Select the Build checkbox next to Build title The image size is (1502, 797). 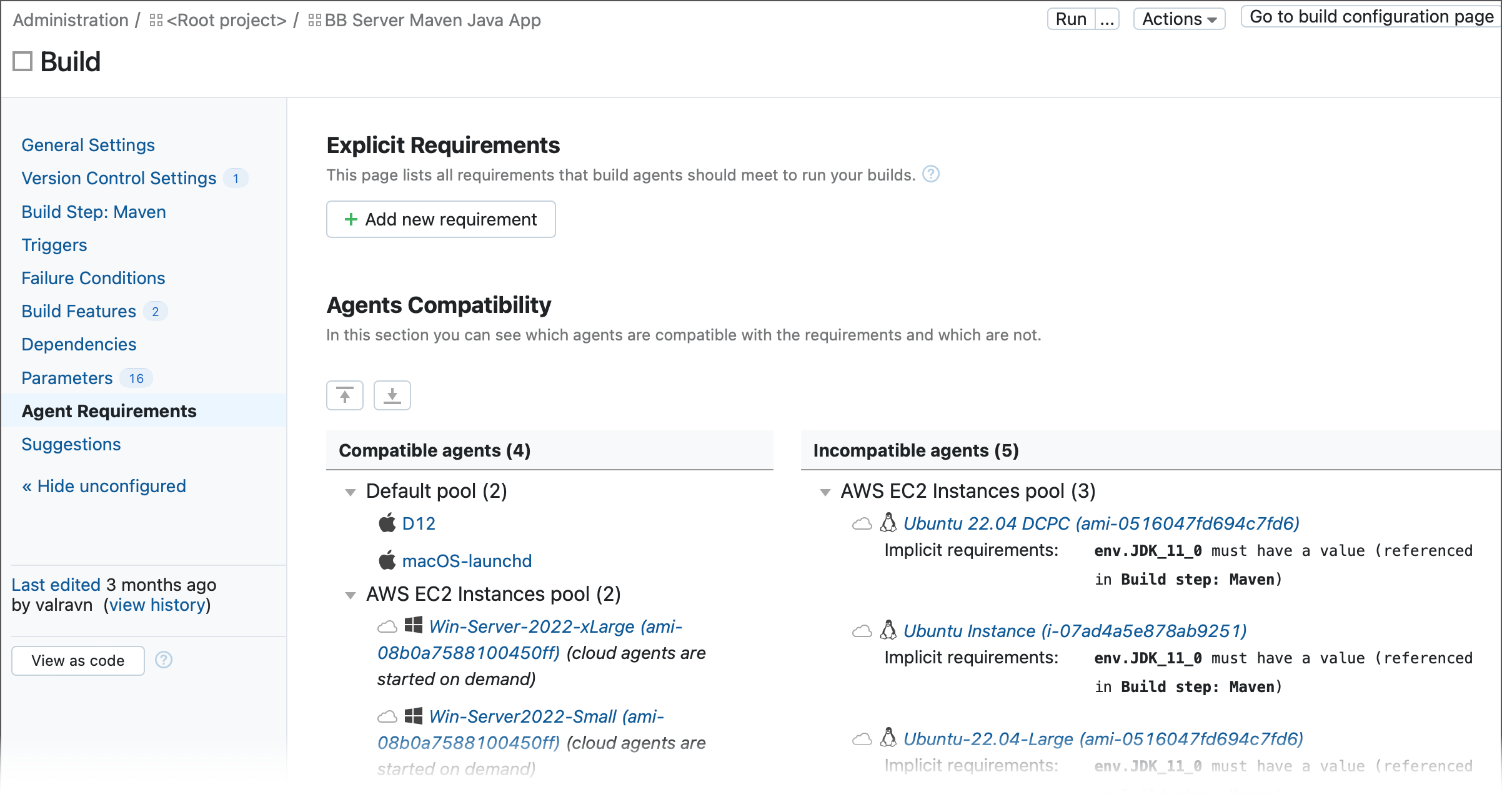coord(24,62)
